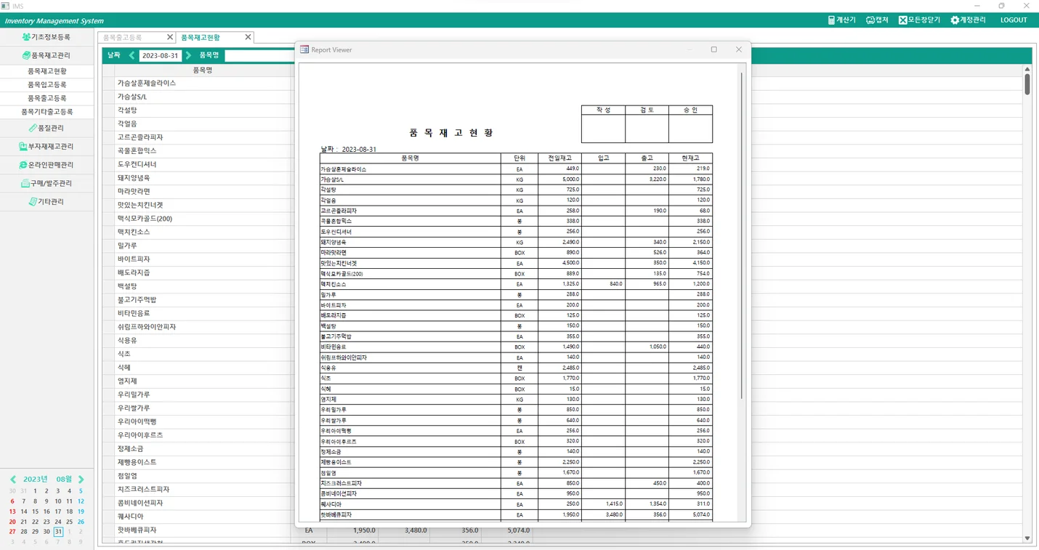The image size is (1039, 550).
Task: Select the 쉬림프하와이안피자 row in the grid
Action: coord(203,327)
